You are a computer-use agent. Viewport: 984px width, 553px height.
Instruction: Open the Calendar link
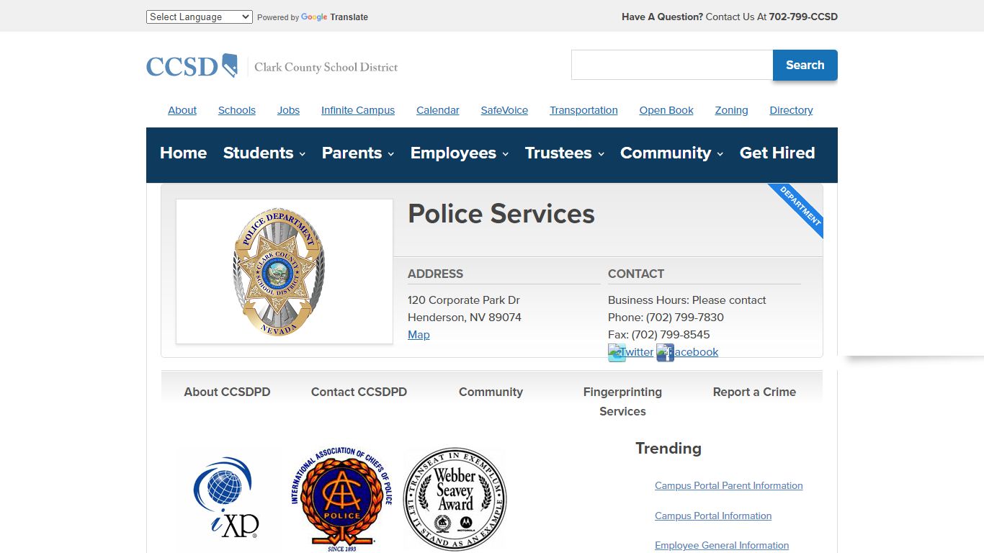[438, 110]
